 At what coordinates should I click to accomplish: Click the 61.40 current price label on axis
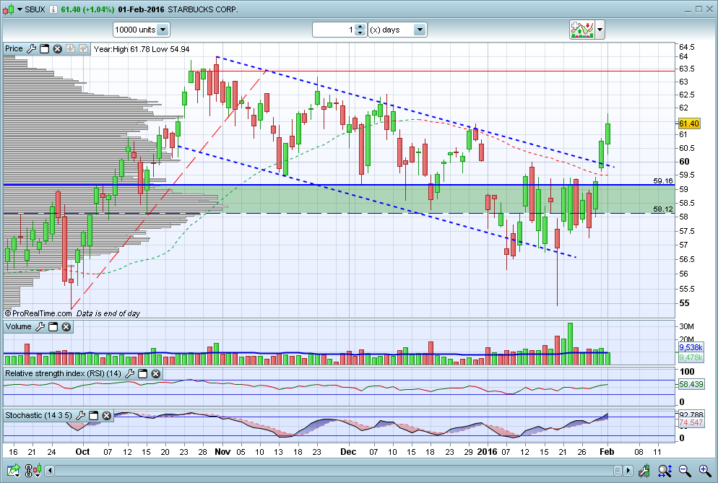688,123
